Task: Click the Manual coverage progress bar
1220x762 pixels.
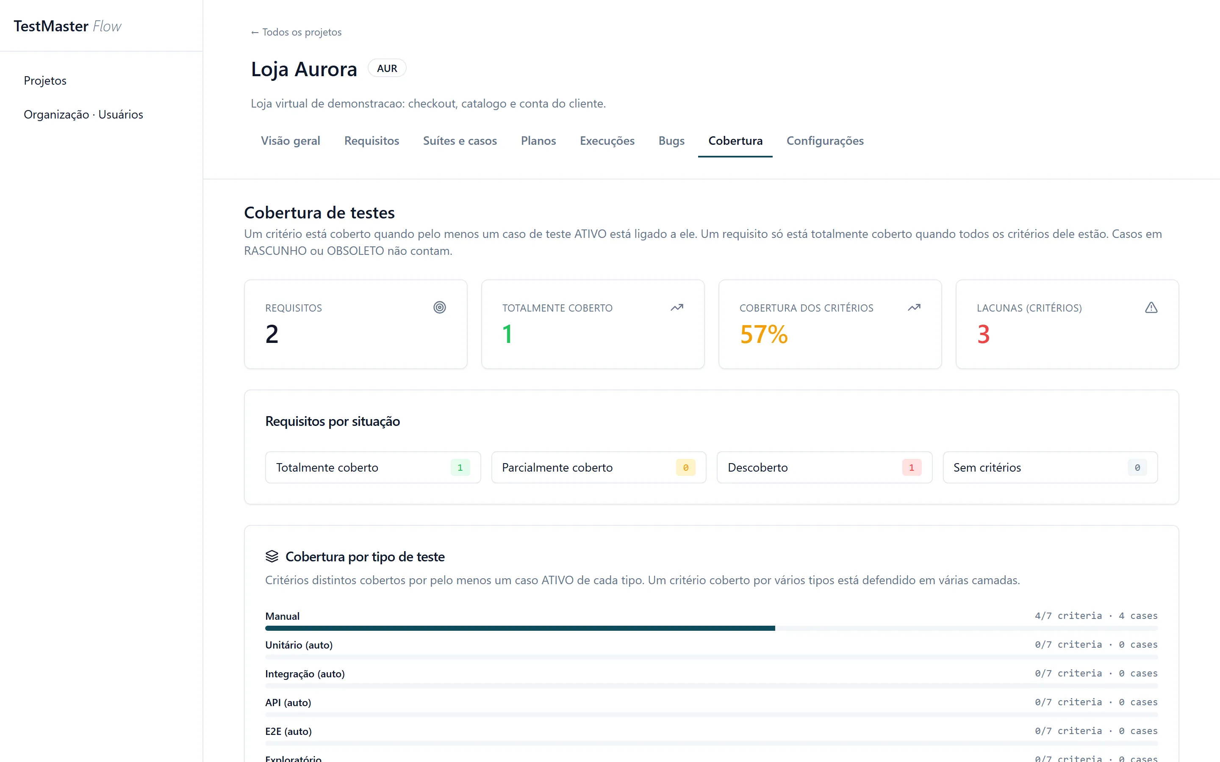Action: [x=711, y=629]
